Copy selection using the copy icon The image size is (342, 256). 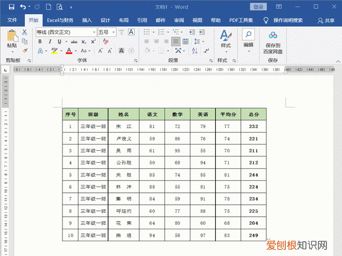(x=24, y=41)
